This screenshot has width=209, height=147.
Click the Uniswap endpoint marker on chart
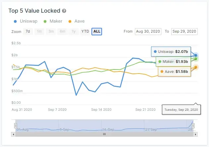pyautogui.click(x=196, y=55)
